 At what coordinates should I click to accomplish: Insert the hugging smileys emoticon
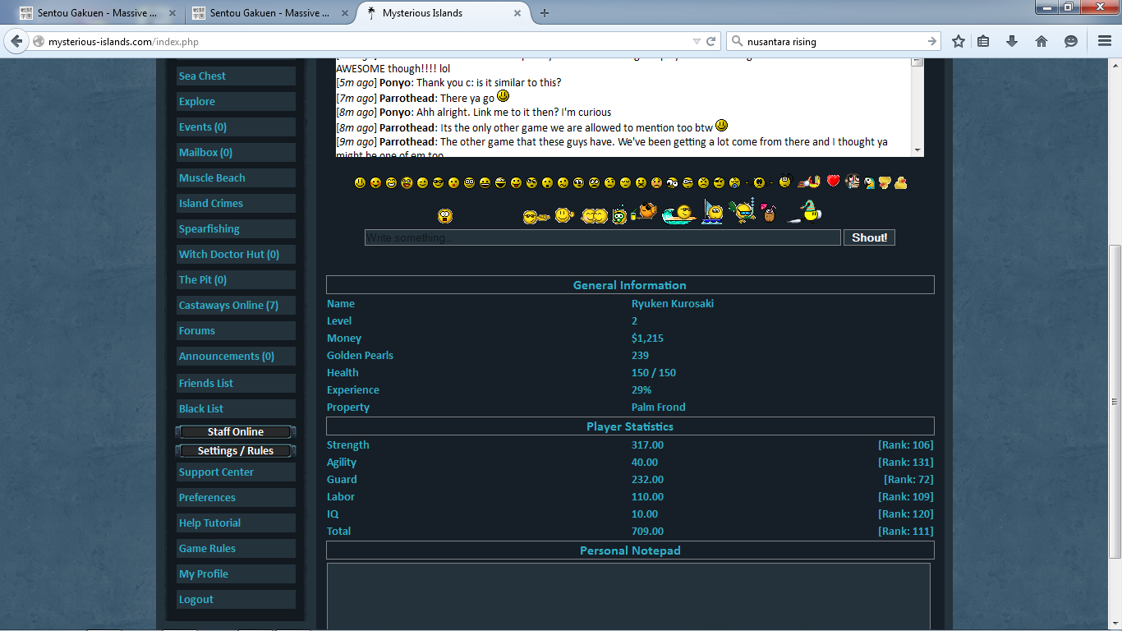594,215
